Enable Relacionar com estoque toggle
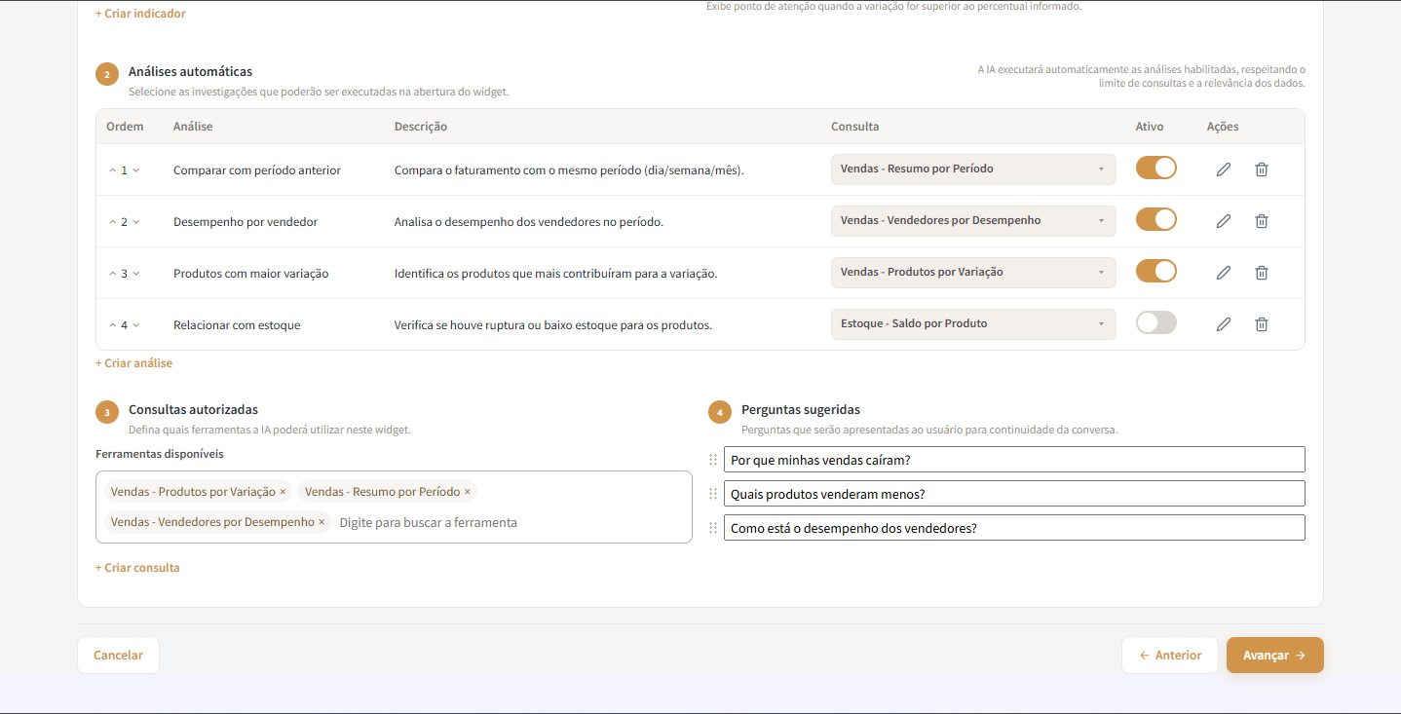This screenshot has height=714, width=1401. click(1156, 322)
